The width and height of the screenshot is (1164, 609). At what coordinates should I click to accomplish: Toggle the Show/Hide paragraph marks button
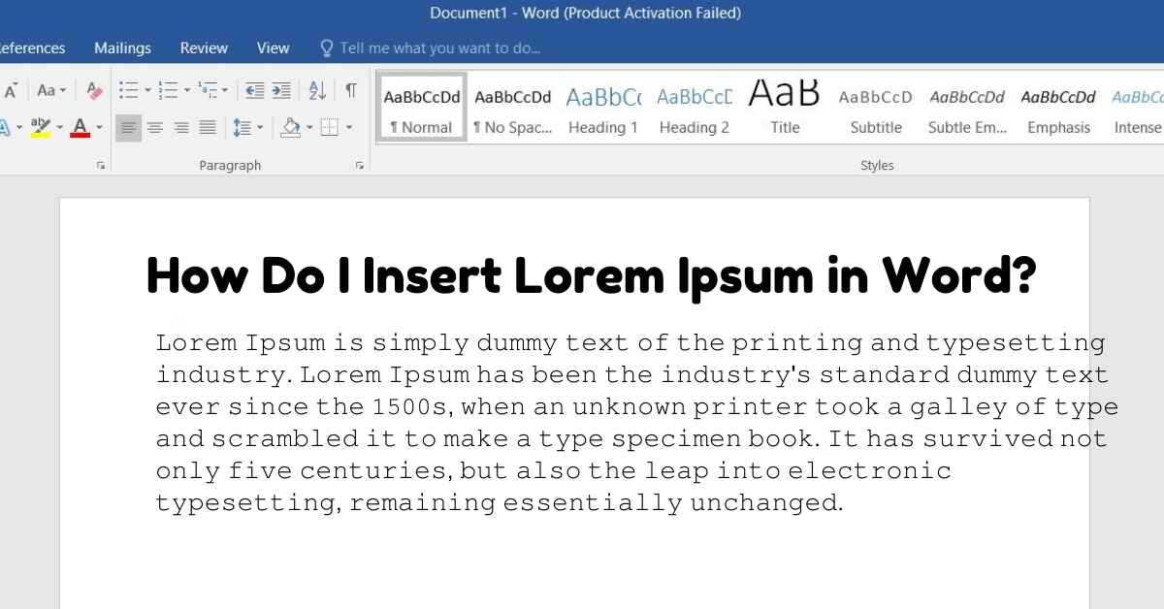[x=350, y=90]
